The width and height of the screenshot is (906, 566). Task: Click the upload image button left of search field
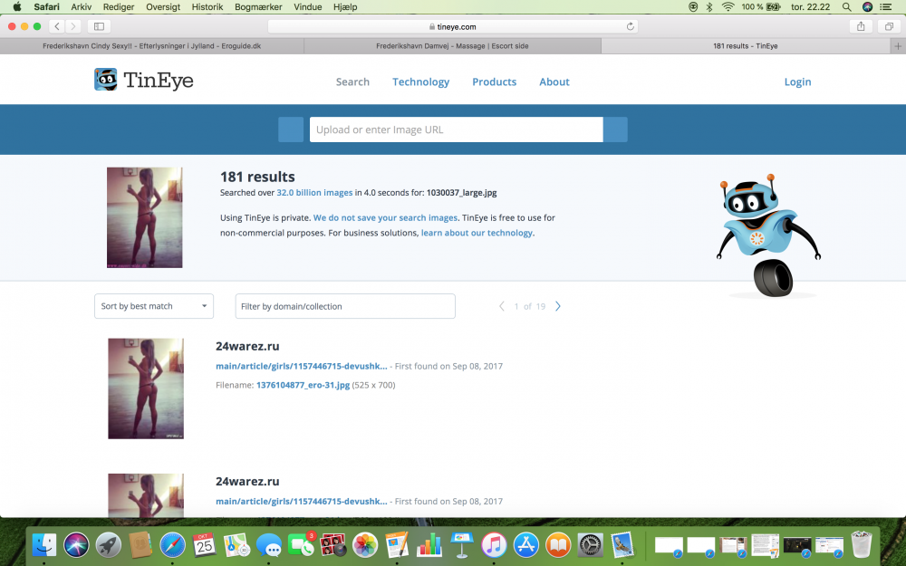point(291,130)
